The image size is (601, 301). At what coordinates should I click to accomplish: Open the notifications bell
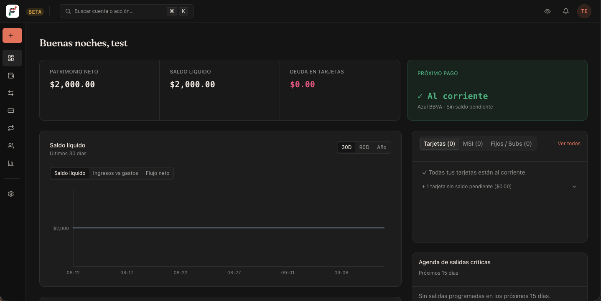tap(566, 11)
